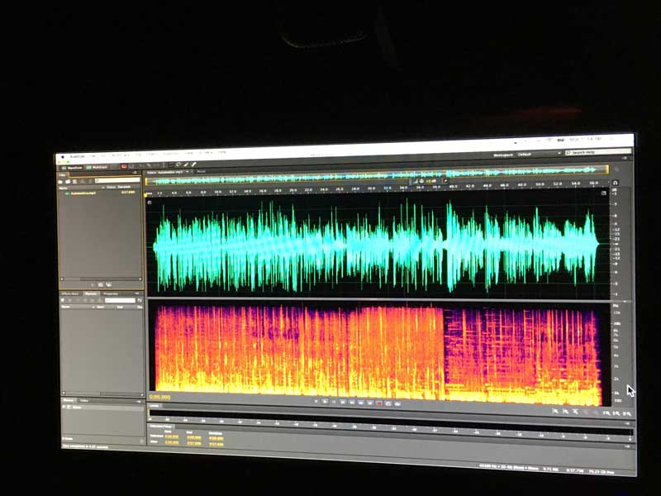Open the History panel options menu
Screen dimensions: 661x496
tap(138, 402)
